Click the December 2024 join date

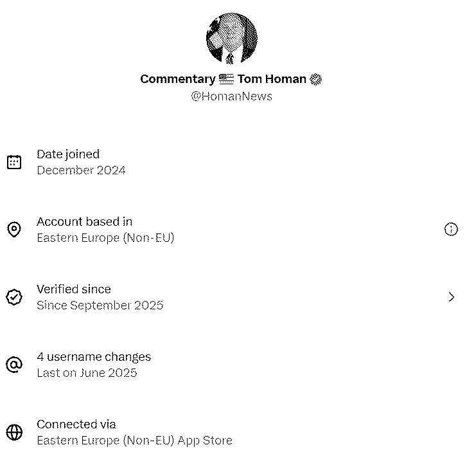coord(81,170)
